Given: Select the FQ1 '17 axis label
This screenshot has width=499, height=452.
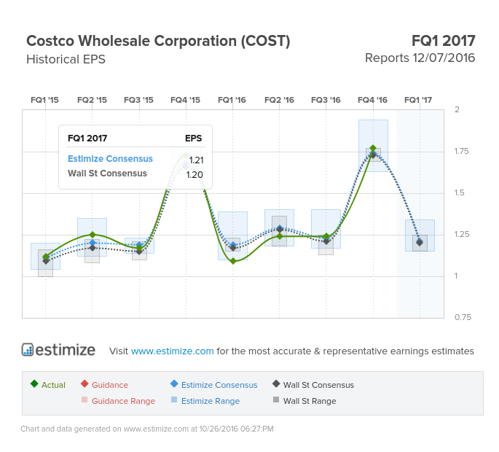Looking at the screenshot, I should coord(418,100).
